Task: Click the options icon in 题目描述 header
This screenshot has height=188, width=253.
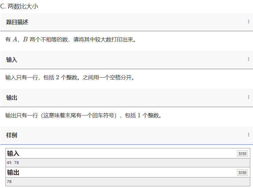Action: (x=249, y=22)
